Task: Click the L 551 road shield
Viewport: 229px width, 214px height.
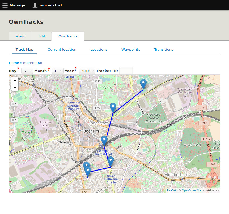Action: [86, 191]
